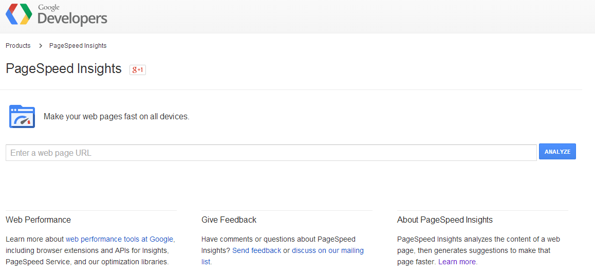
Task: Open the Google Developers logo
Action: pyautogui.click(x=57, y=15)
